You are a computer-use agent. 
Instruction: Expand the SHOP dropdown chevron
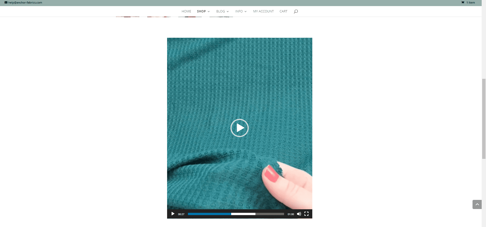point(209,12)
